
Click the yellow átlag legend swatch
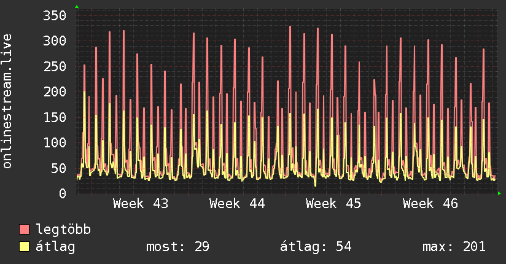(24, 247)
